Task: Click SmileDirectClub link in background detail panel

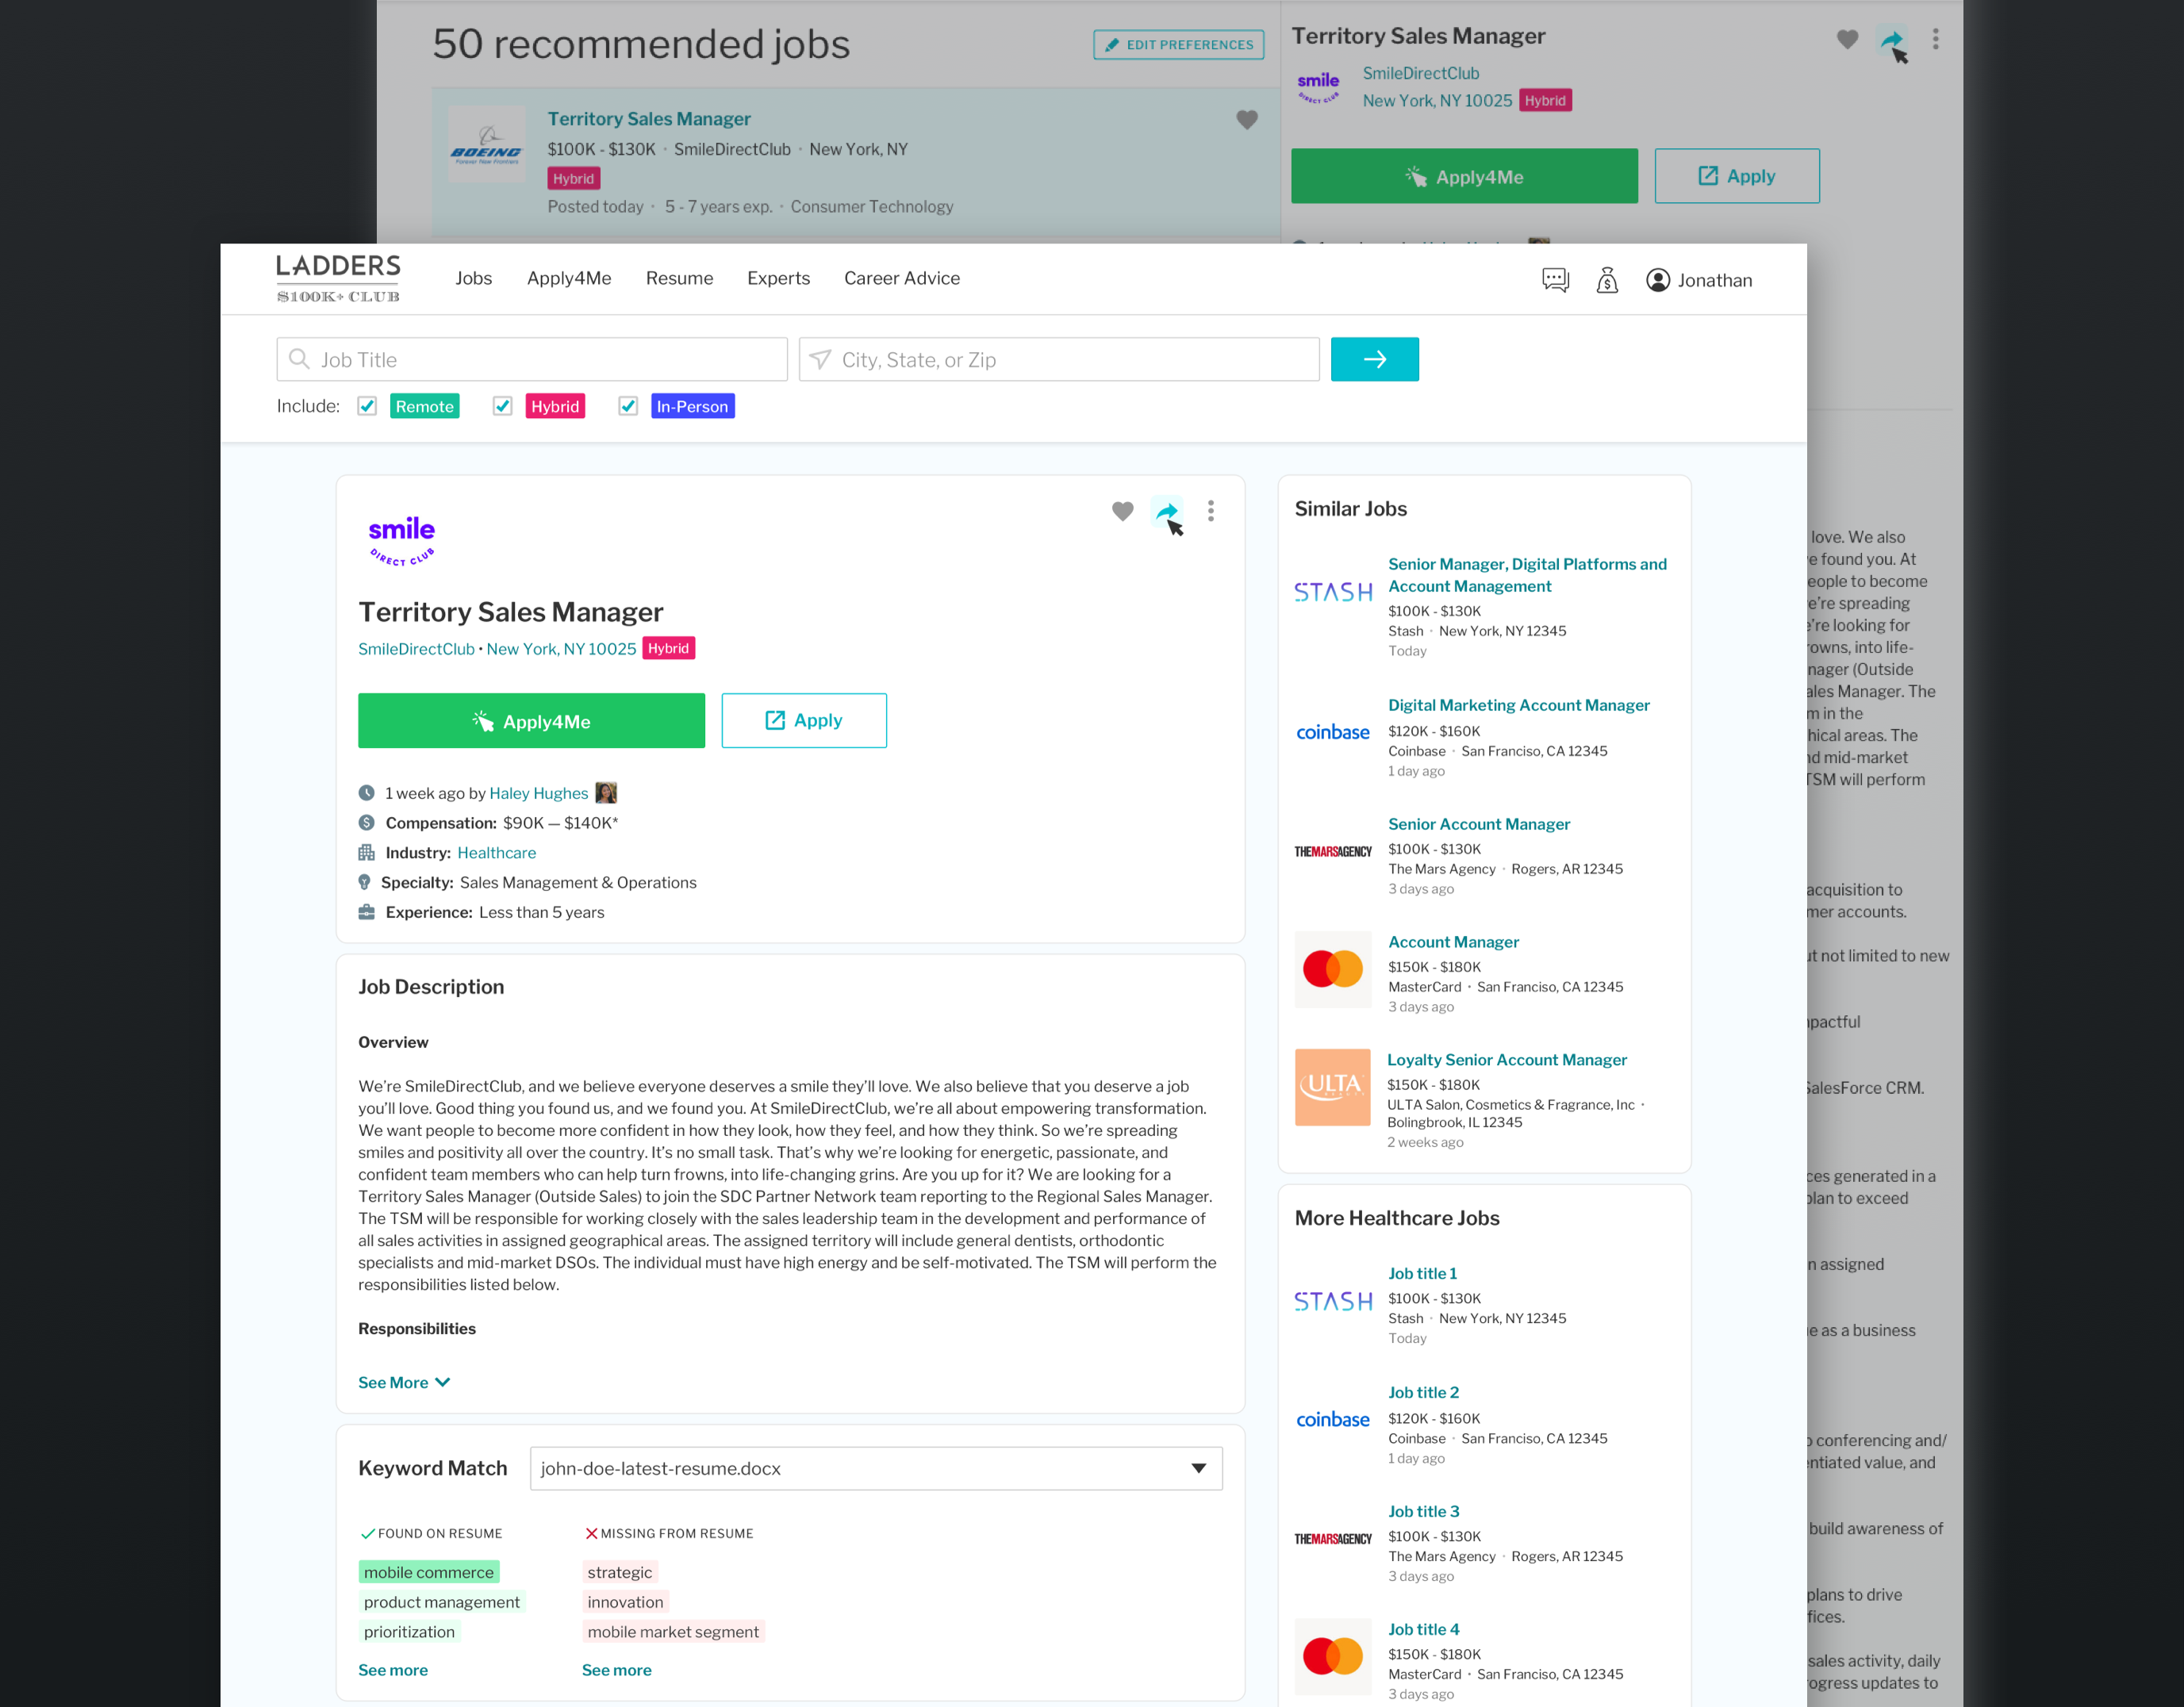Action: [x=1420, y=73]
